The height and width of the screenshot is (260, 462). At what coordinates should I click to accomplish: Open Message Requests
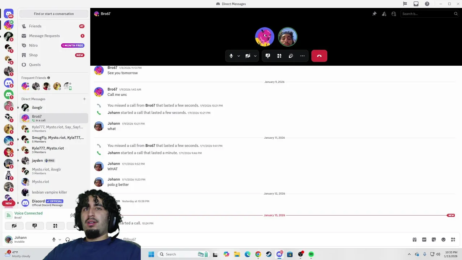coord(54,36)
